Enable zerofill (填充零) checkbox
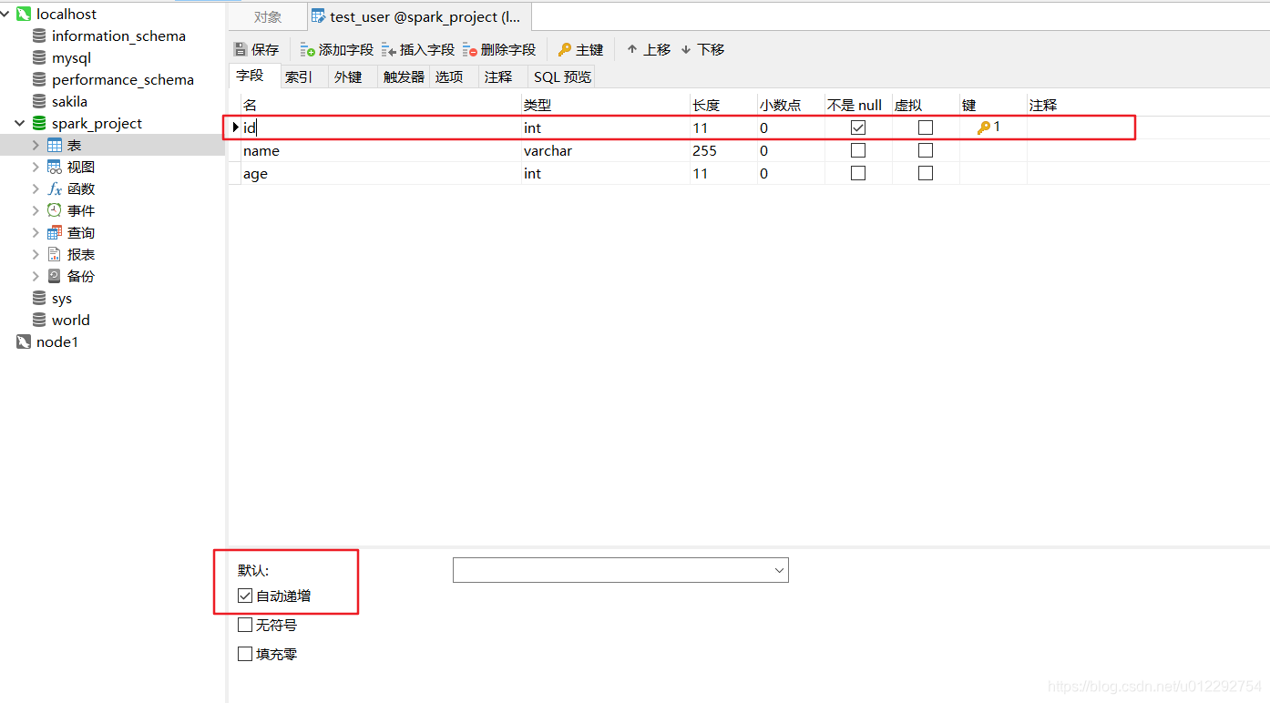Screen dimensions: 1270x703 pos(245,654)
